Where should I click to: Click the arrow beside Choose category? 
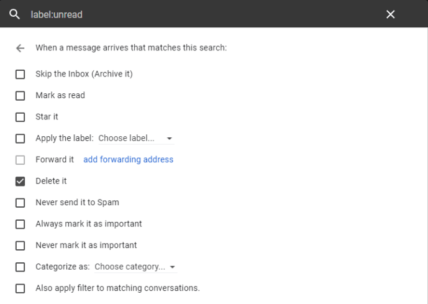tap(172, 267)
